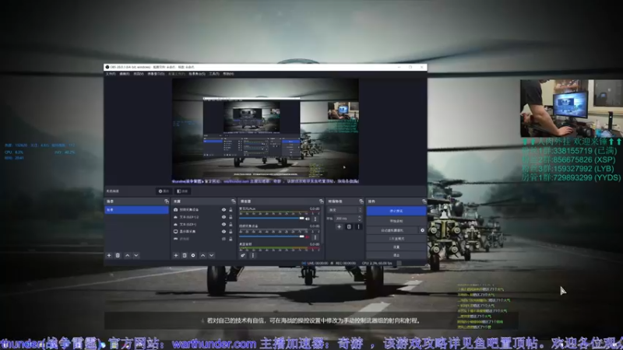The image size is (623, 350).
Task: Remove the scene transition with trash icon
Action: 349,227
